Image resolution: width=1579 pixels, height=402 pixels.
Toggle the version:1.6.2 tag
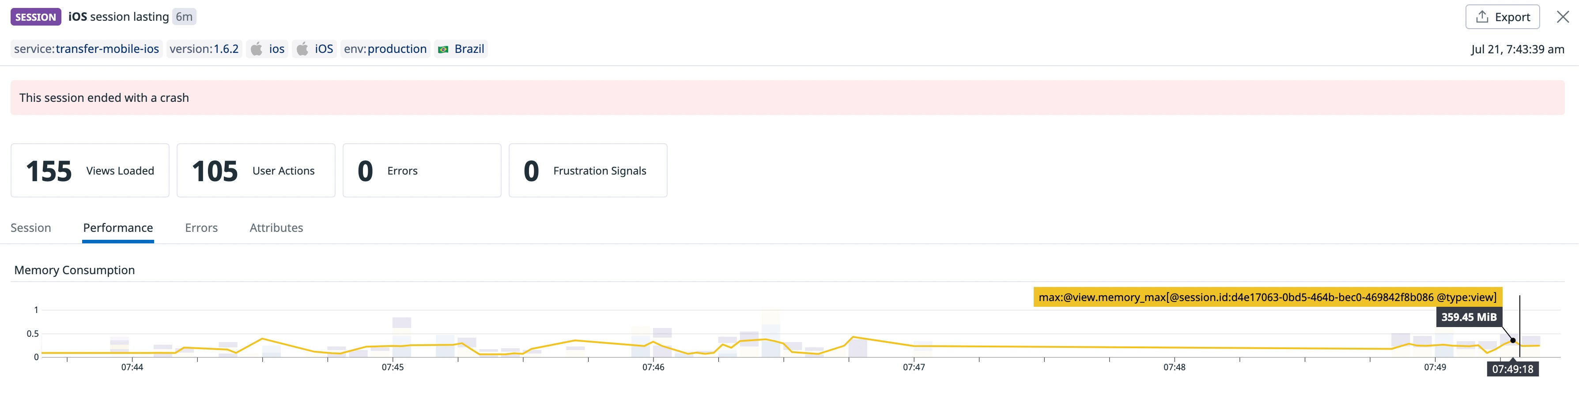(x=204, y=49)
